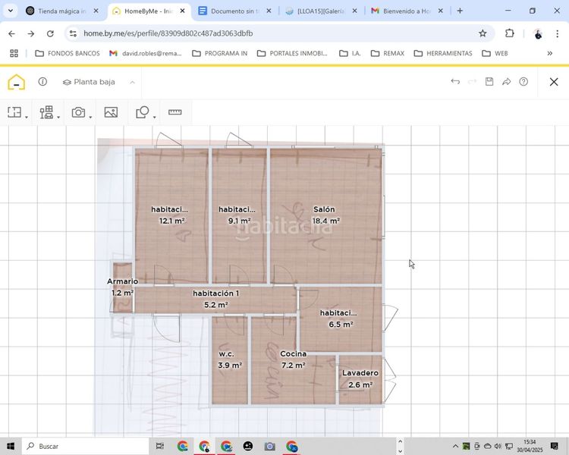Image resolution: width=569 pixels, height=455 pixels.
Task: Open the I.A. bookmark folder
Action: pyautogui.click(x=350, y=53)
